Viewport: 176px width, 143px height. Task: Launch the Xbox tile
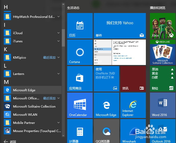coord(163,26)
